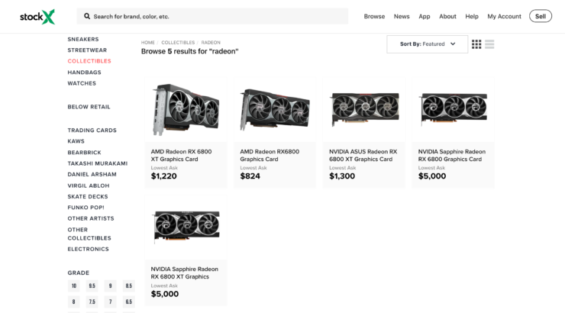
Task: Filter by grade 9.5
Action: (x=92, y=286)
